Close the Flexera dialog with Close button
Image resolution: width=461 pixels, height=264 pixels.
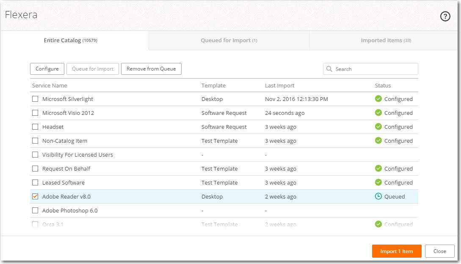[x=439, y=251]
